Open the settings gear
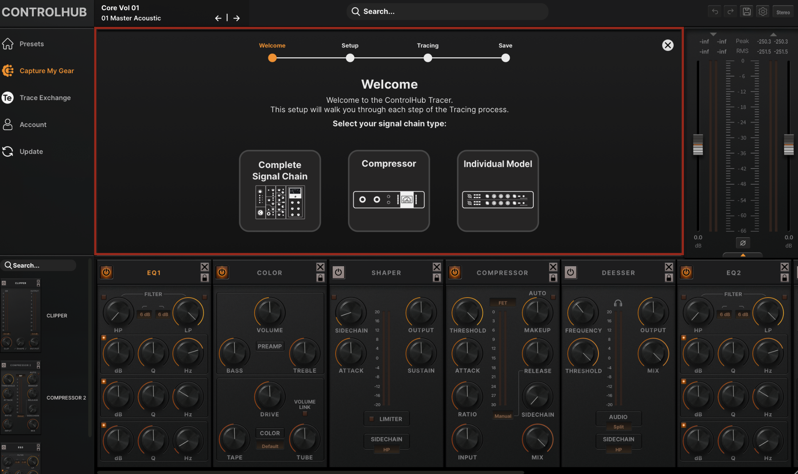The image size is (798, 474). pyautogui.click(x=763, y=12)
